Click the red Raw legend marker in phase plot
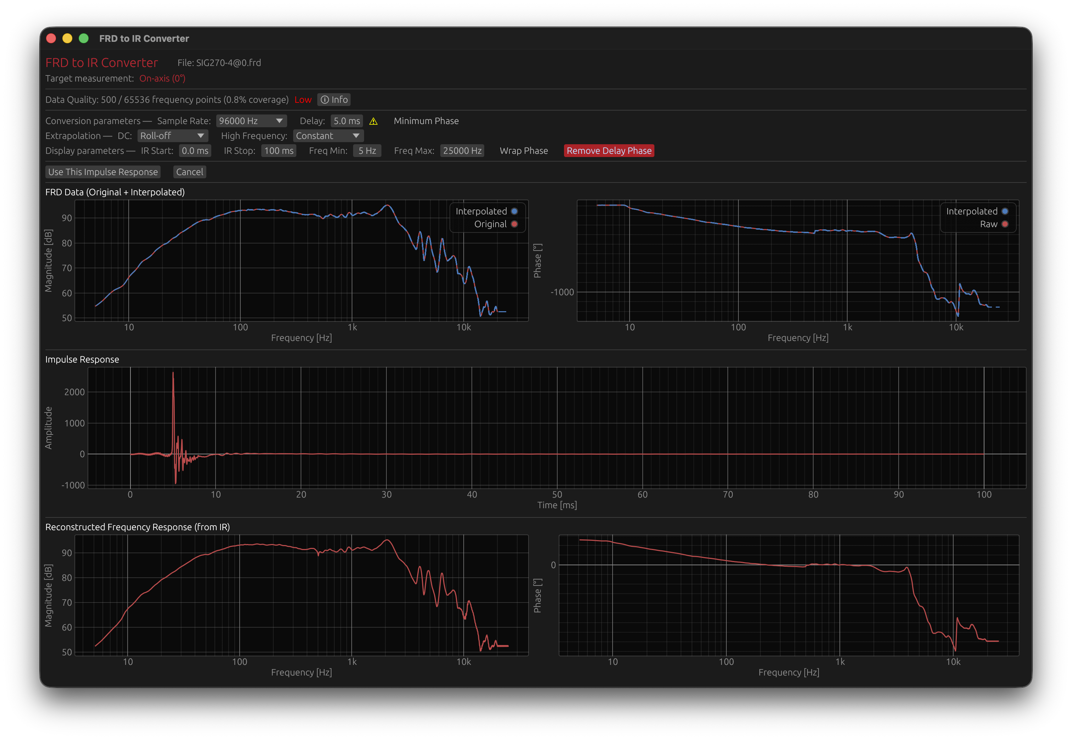1072x740 pixels. pos(1005,224)
